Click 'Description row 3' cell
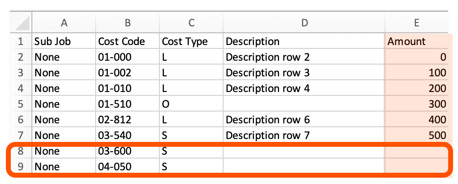 click(x=304, y=72)
